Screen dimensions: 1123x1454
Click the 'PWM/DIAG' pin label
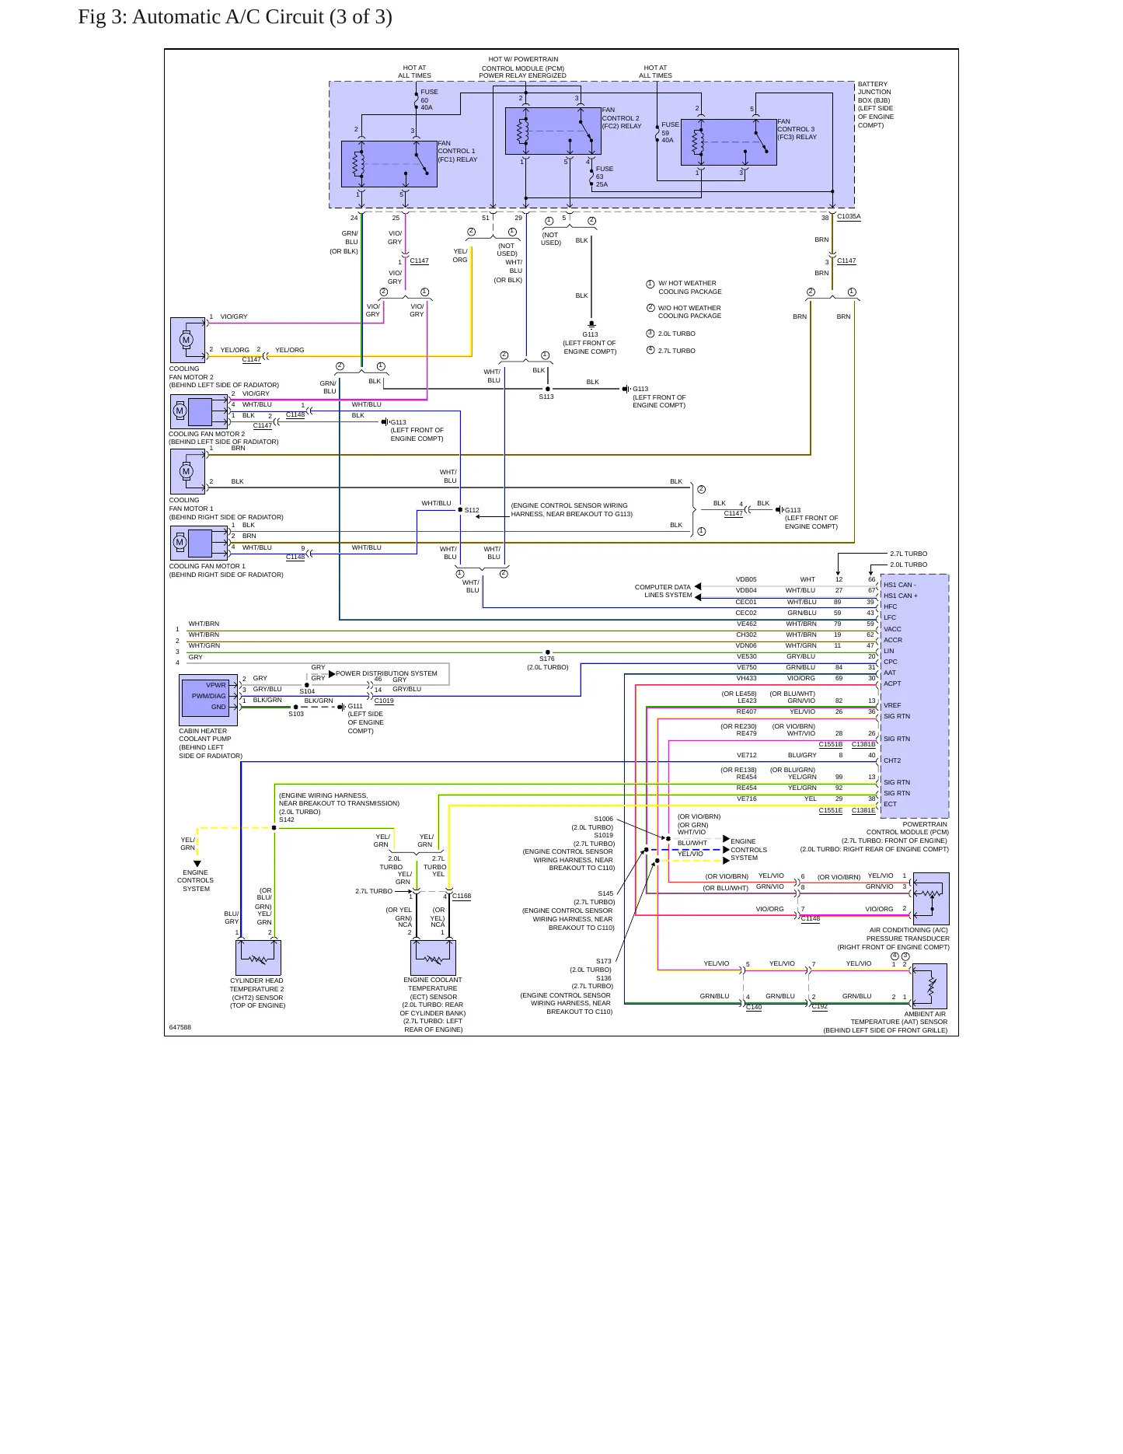click(208, 696)
